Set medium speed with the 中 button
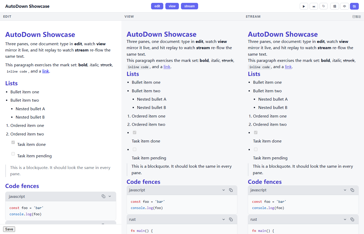 (344, 6)
